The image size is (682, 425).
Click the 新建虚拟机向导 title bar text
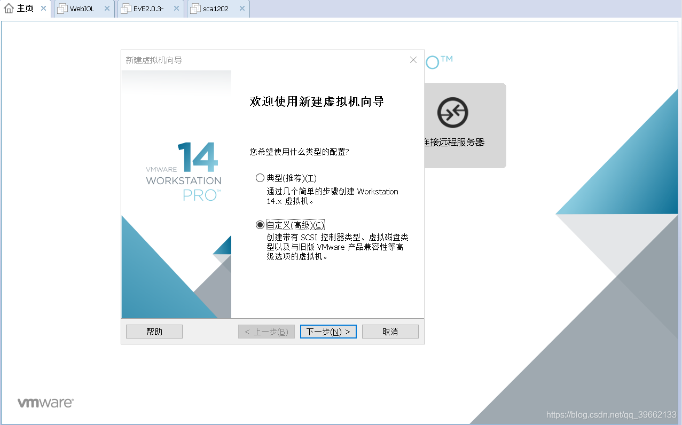pyautogui.click(x=154, y=60)
